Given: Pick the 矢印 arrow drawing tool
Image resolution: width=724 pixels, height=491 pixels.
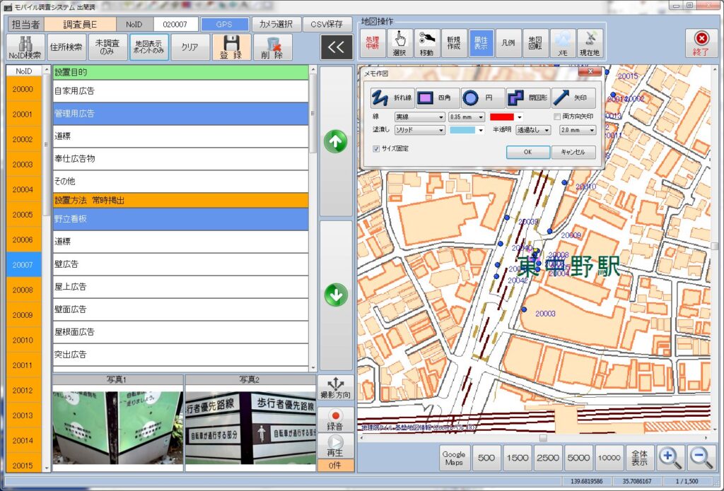Looking at the screenshot, I should [573, 97].
